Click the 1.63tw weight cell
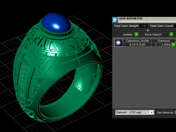This screenshot has width=176, height=132. coord(166,45)
